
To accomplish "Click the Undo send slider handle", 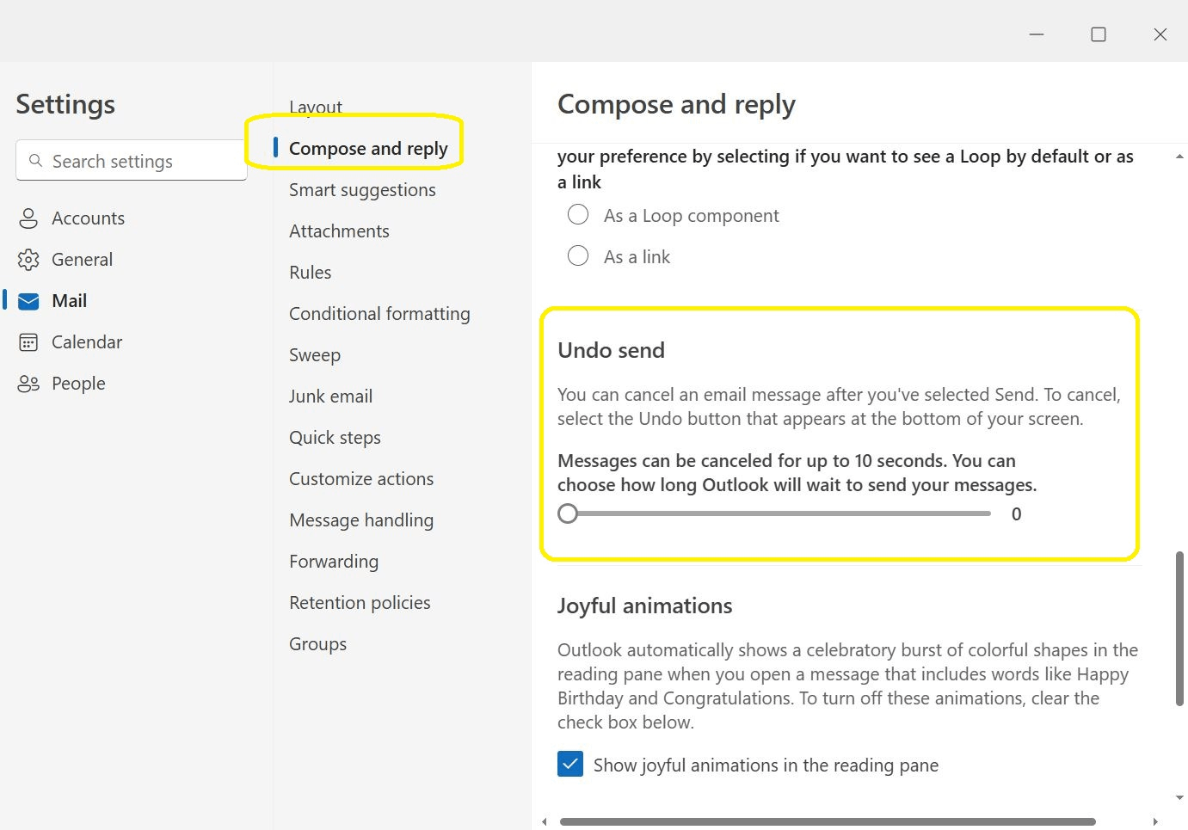I will (568, 513).
